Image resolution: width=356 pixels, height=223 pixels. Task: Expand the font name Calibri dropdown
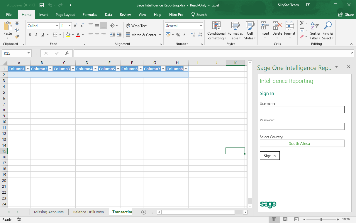(57, 26)
